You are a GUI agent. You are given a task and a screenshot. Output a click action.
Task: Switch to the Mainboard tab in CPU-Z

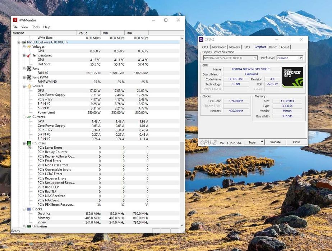pyautogui.click(x=219, y=47)
